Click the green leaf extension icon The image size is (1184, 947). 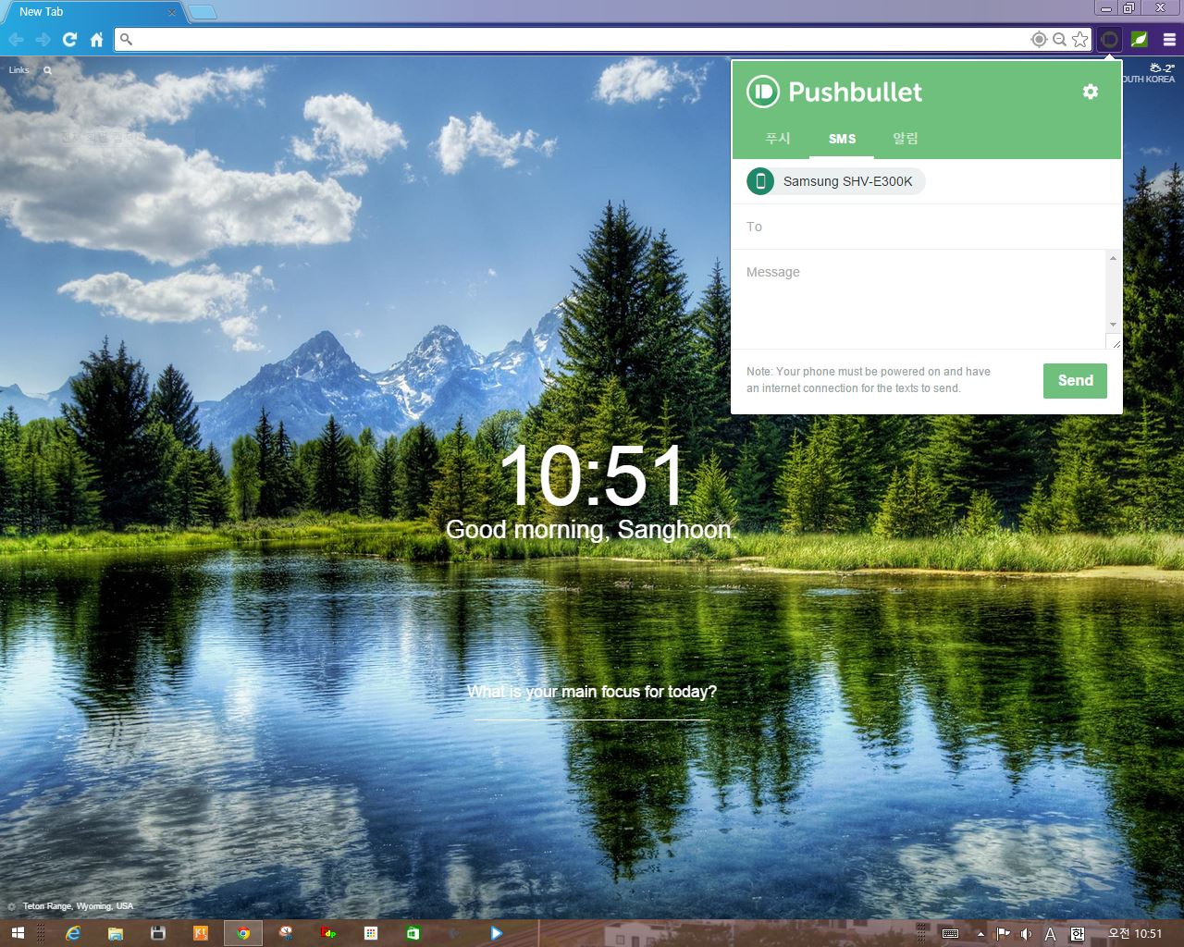coord(1139,39)
